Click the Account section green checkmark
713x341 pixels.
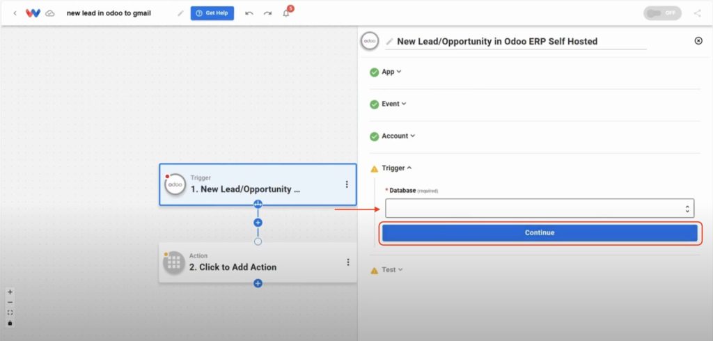click(374, 136)
